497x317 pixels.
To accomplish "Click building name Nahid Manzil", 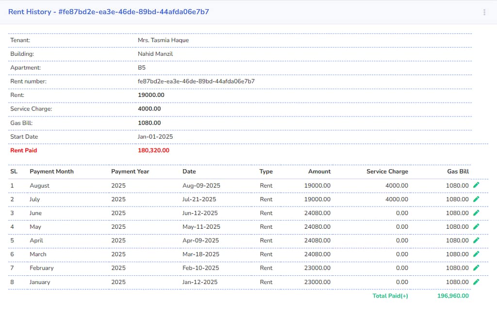I will pyautogui.click(x=155, y=54).
